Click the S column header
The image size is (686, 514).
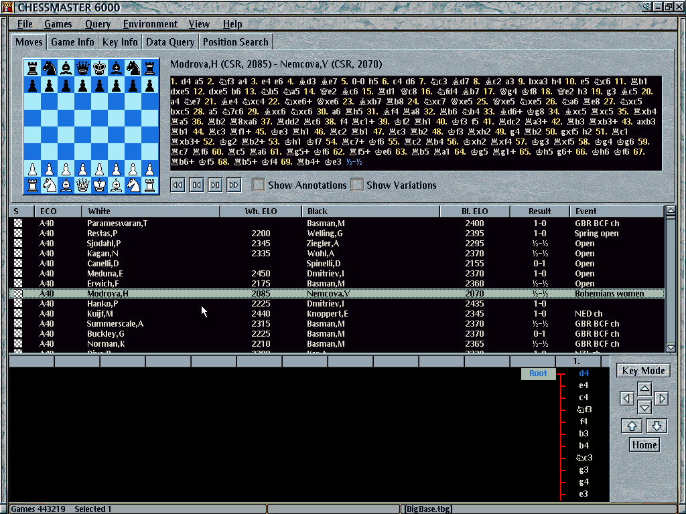click(x=21, y=211)
